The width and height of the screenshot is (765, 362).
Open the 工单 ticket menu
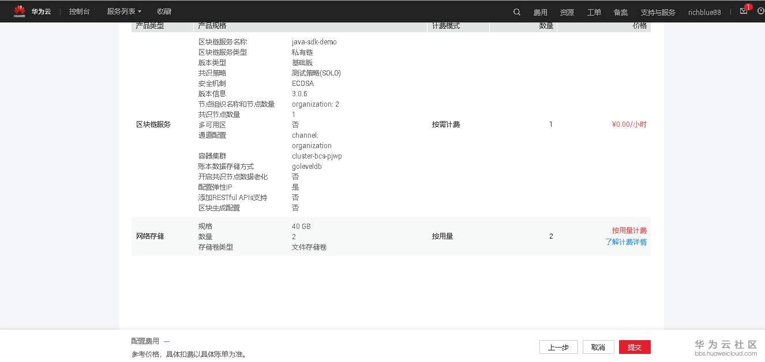click(594, 12)
